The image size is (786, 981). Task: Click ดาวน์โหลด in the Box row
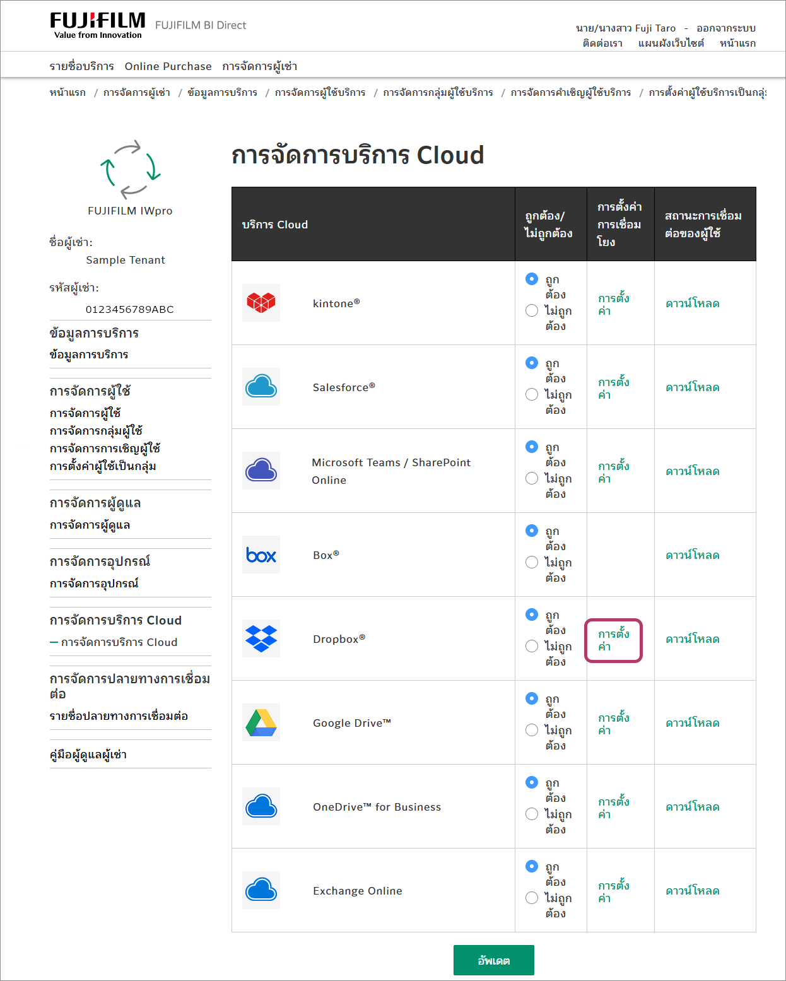pos(693,555)
